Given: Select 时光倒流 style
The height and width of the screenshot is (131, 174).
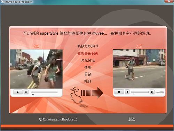Looking at the screenshot, I should click(x=88, y=60).
